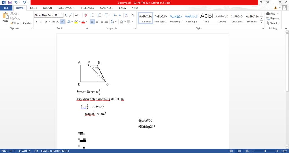
Task: Copy the selected text
Action: [15, 18]
